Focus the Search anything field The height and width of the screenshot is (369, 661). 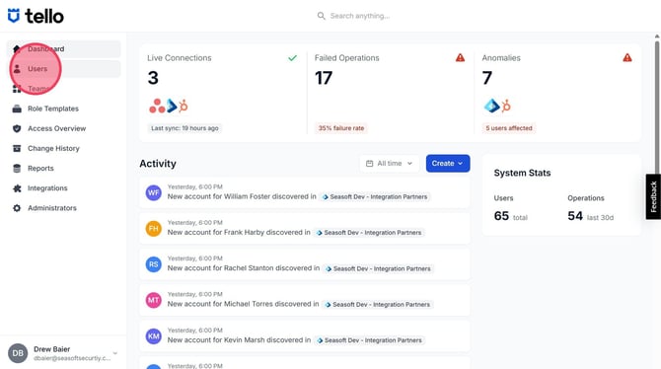(359, 16)
